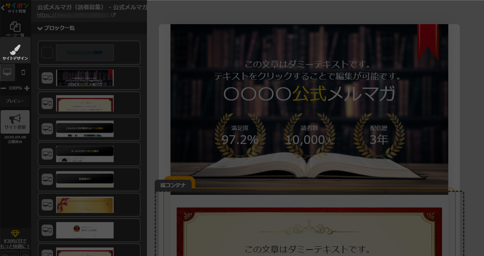Select the 〇〇〇〇公式メルマガ block thumbnail

point(85,78)
